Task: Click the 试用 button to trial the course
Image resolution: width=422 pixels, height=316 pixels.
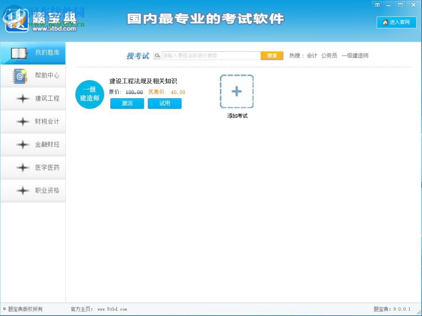Action: click(x=165, y=103)
